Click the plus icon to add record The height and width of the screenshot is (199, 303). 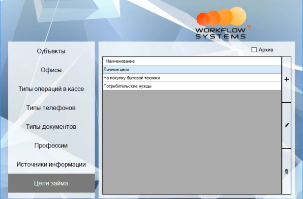click(x=287, y=79)
